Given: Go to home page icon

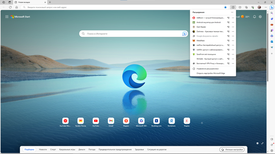Looking at the screenshot, I should [17, 7].
